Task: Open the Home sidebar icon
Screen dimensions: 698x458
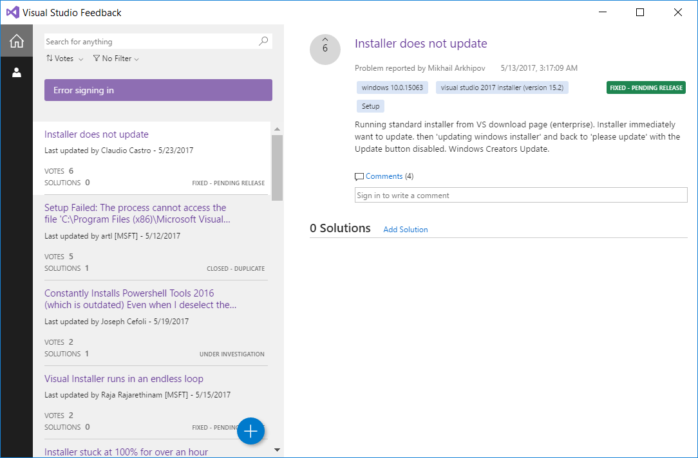Action: pyautogui.click(x=17, y=41)
